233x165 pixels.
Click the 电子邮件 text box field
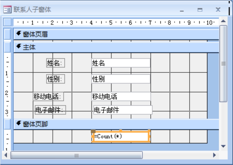123,110
